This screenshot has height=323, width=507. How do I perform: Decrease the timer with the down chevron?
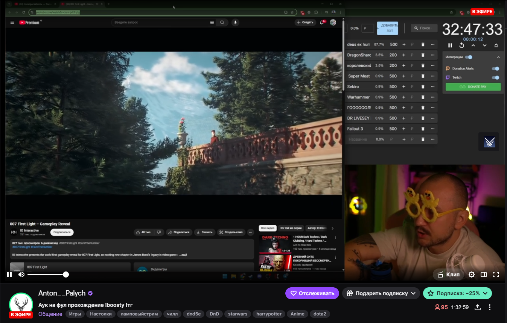click(485, 45)
